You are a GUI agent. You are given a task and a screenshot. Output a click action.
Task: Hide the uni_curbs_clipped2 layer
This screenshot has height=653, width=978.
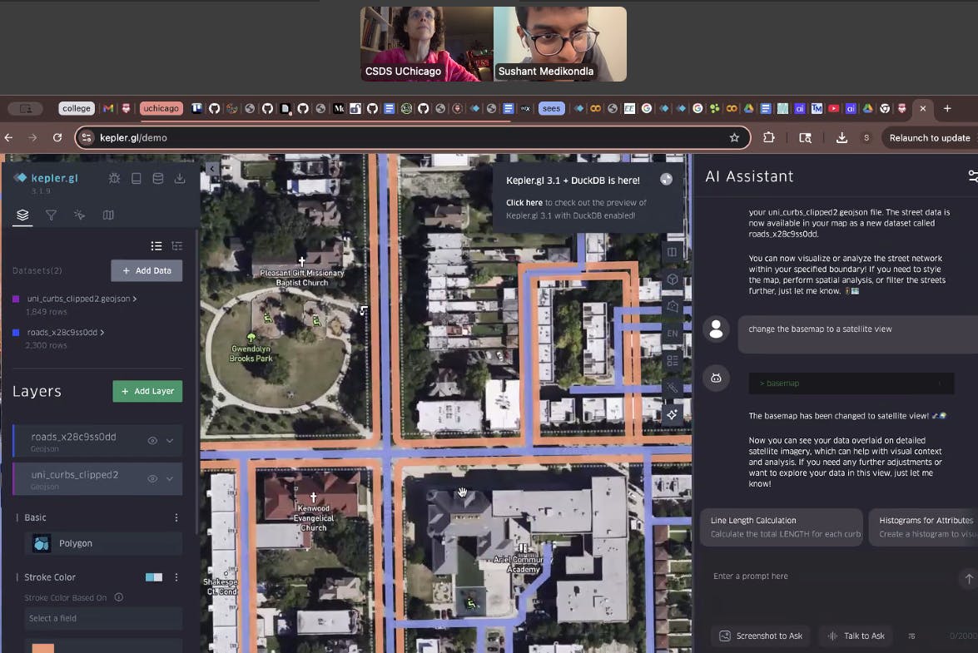tap(152, 478)
